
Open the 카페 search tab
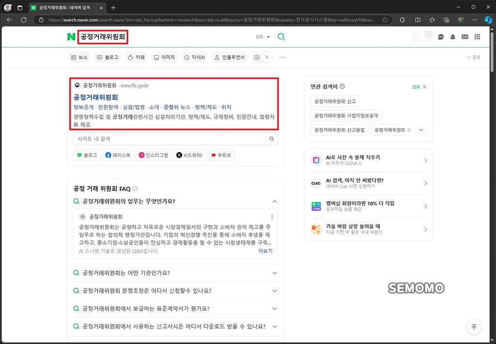[x=136, y=57]
